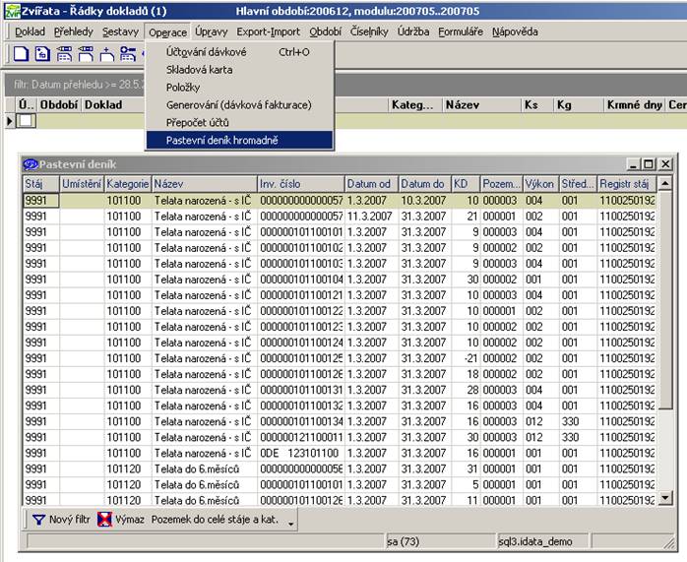
Task: Select Přepočet účtů menu entry
Action: pos(239,123)
